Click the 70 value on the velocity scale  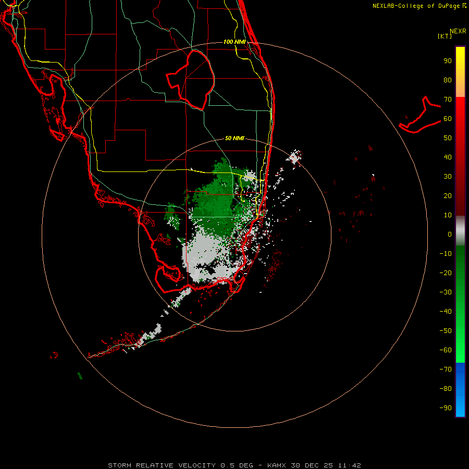[448, 100]
